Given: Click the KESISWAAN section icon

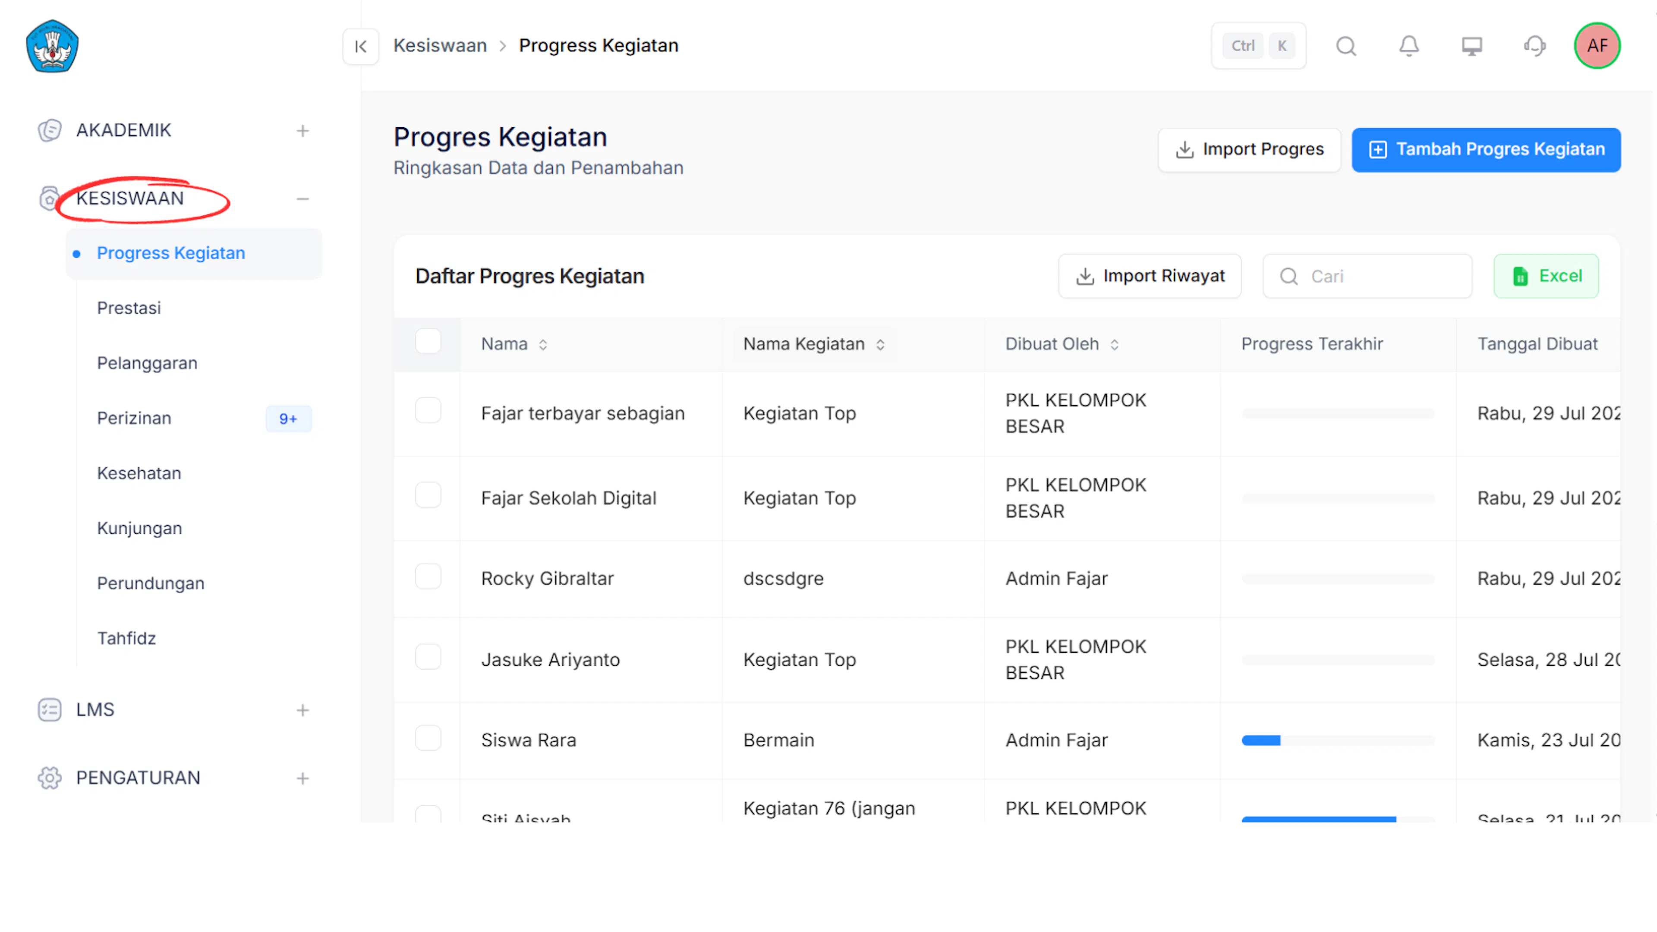Looking at the screenshot, I should pos(50,199).
